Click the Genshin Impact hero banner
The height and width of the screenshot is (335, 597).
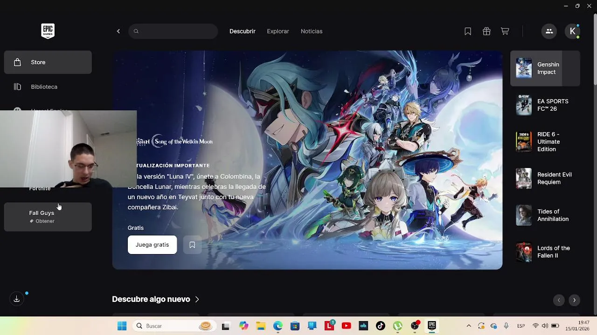307,160
